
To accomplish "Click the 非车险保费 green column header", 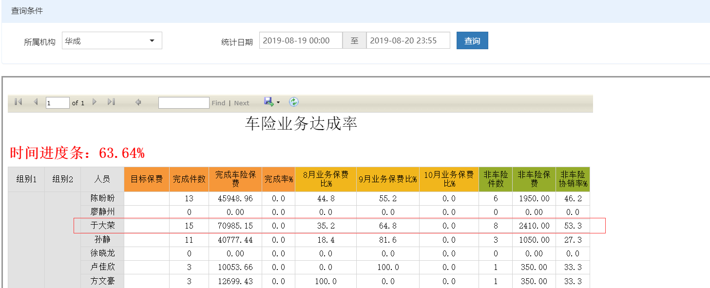I will [534, 179].
